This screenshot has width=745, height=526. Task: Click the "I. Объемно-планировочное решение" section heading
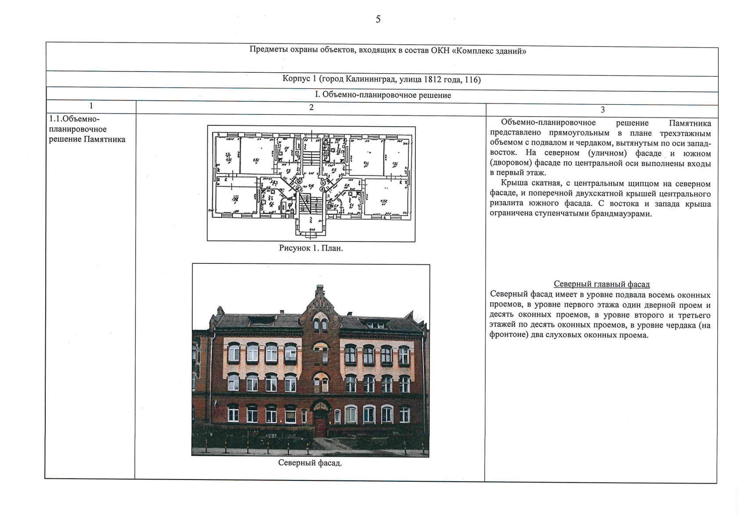pyautogui.click(x=382, y=95)
